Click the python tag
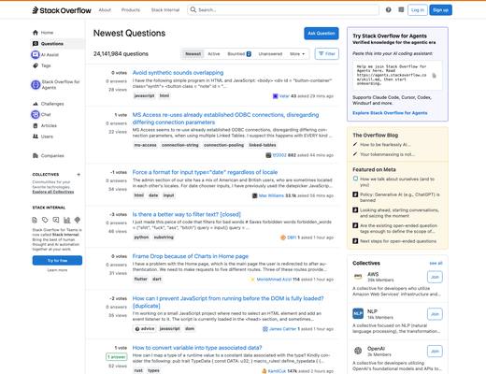This screenshot has height=374, width=486. tap(141, 237)
